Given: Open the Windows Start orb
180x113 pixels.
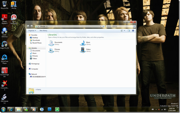Looking at the screenshot, I should click(x=3, y=109).
